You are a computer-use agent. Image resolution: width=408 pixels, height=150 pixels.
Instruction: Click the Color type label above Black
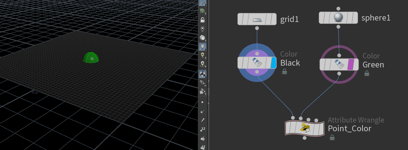coord(289,54)
